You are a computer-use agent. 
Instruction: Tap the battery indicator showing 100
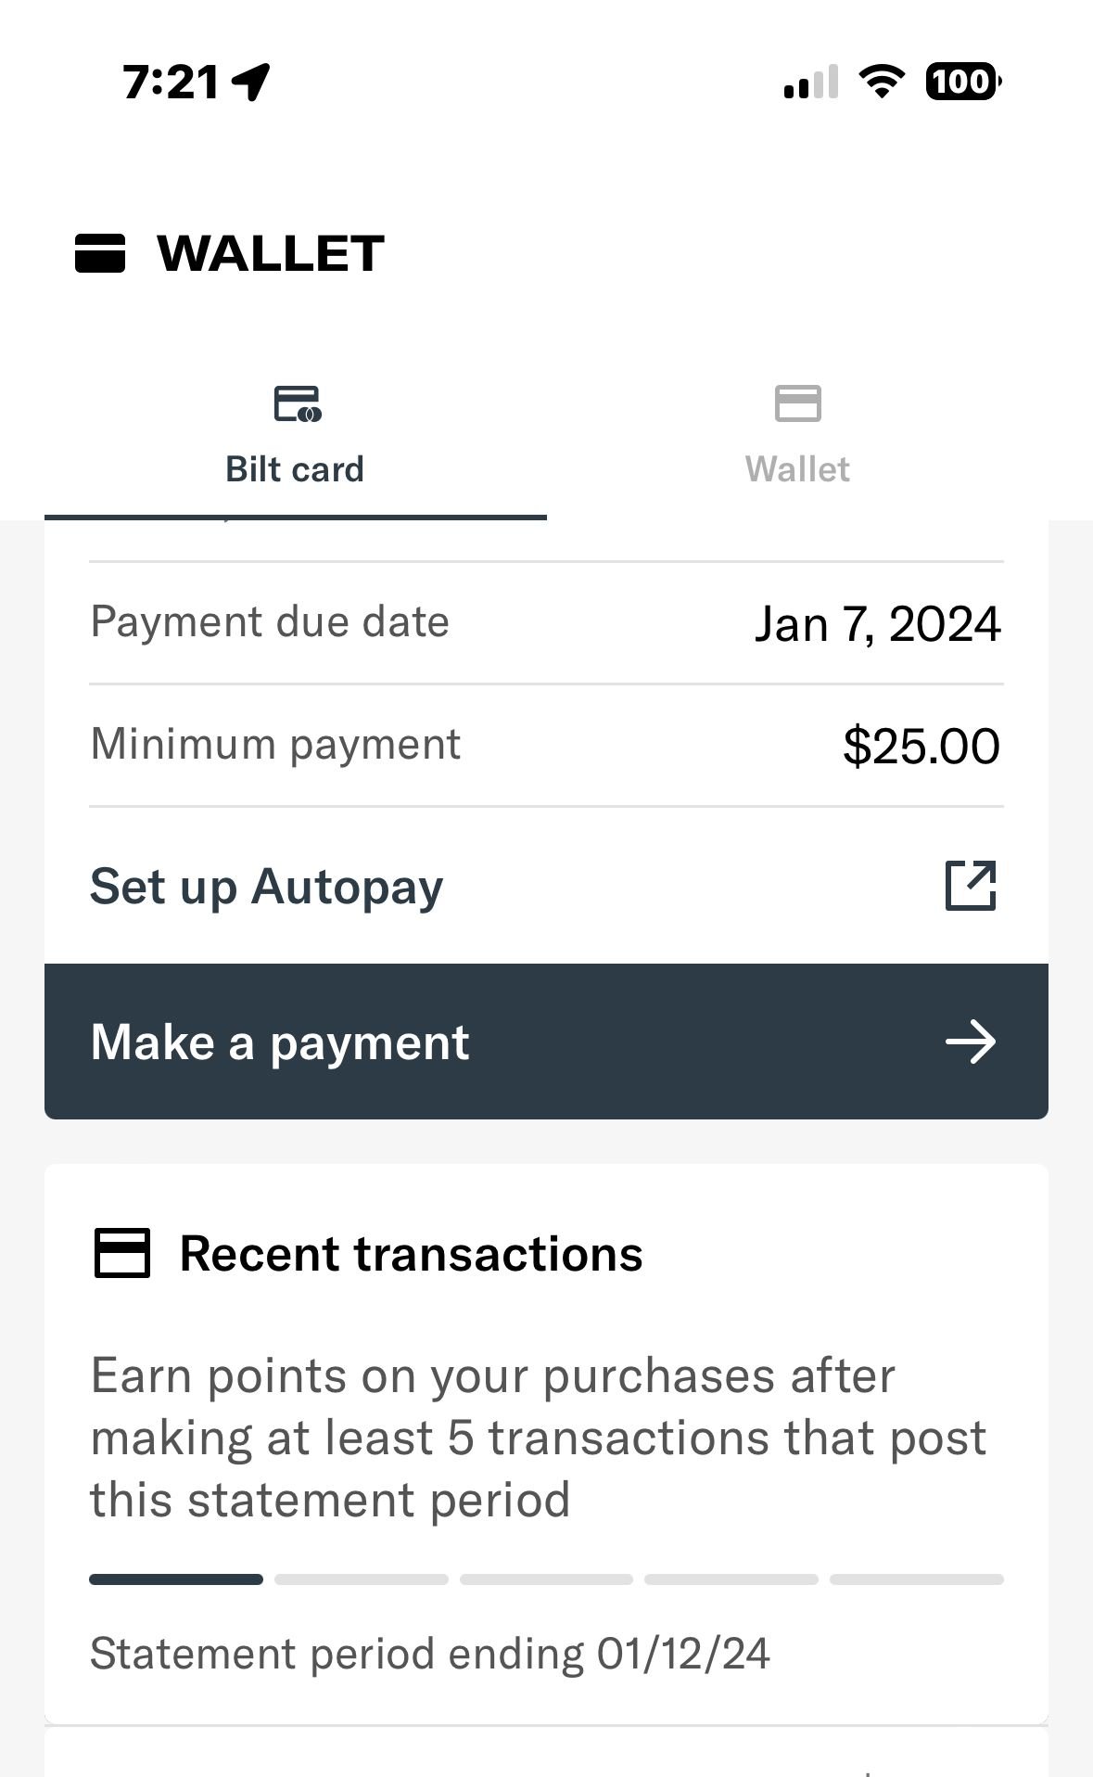962,82
